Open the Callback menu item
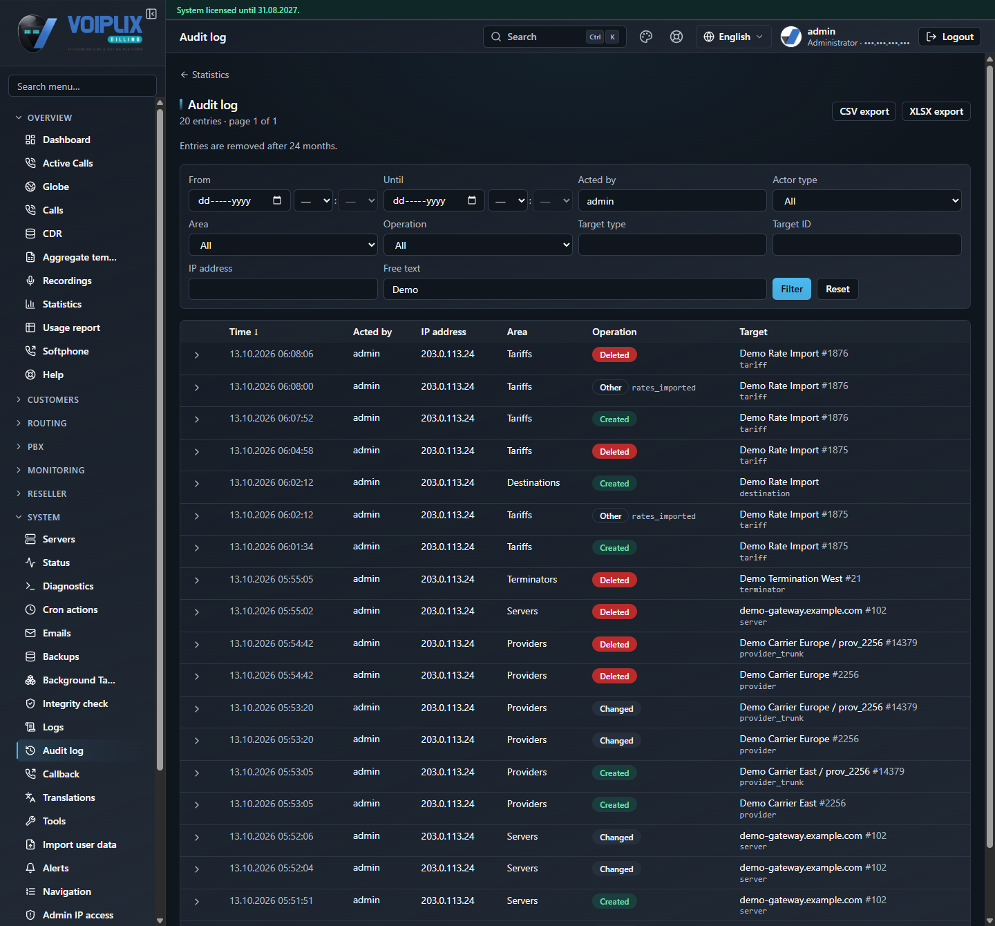Image resolution: width=995 pixels, height=926 pixels. click(x=61, y=774)
